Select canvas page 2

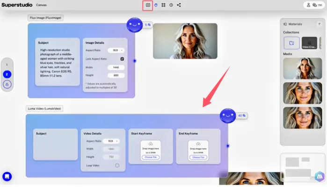pos(7,74)
